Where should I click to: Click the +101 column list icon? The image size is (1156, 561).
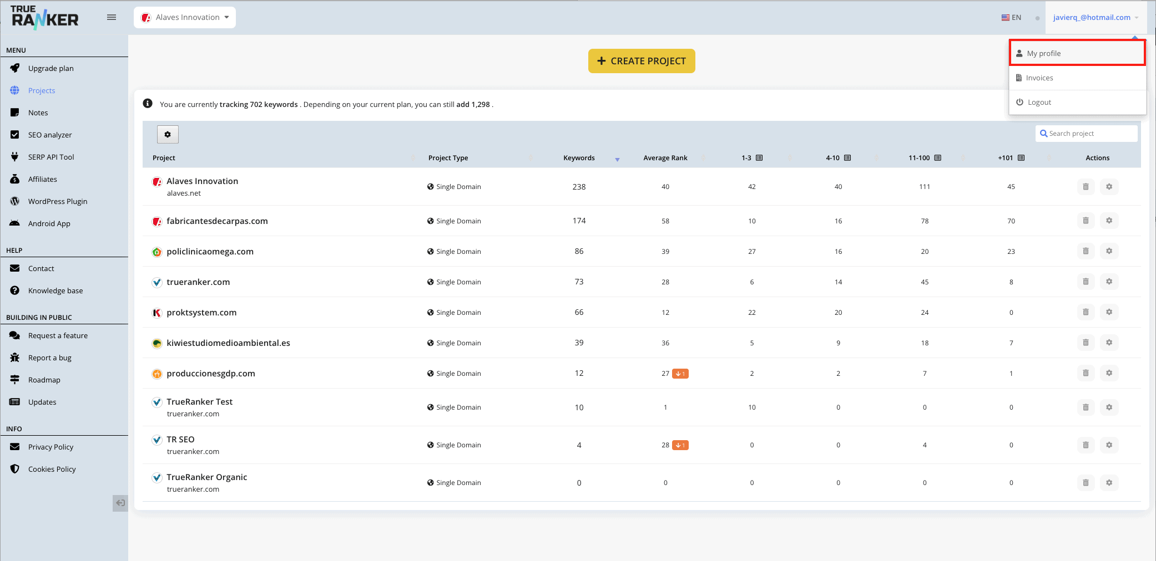pyautogui.click(x=1021, y=158)
